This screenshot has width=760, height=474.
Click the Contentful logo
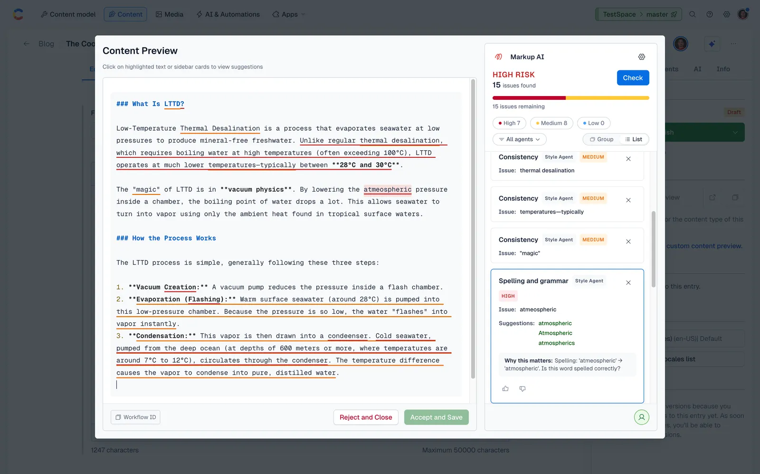point(18,14)
